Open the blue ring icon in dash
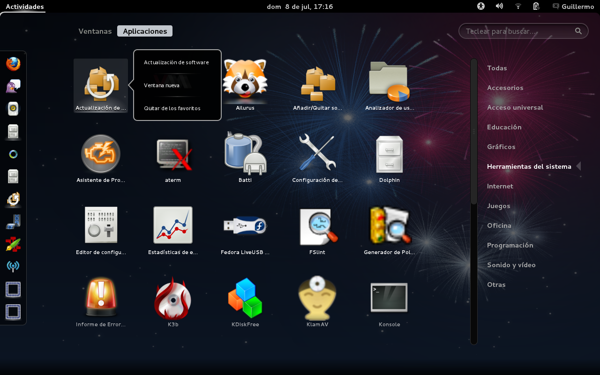 [13, 154]
